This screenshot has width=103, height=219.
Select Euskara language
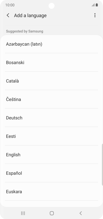coord(51,192)
